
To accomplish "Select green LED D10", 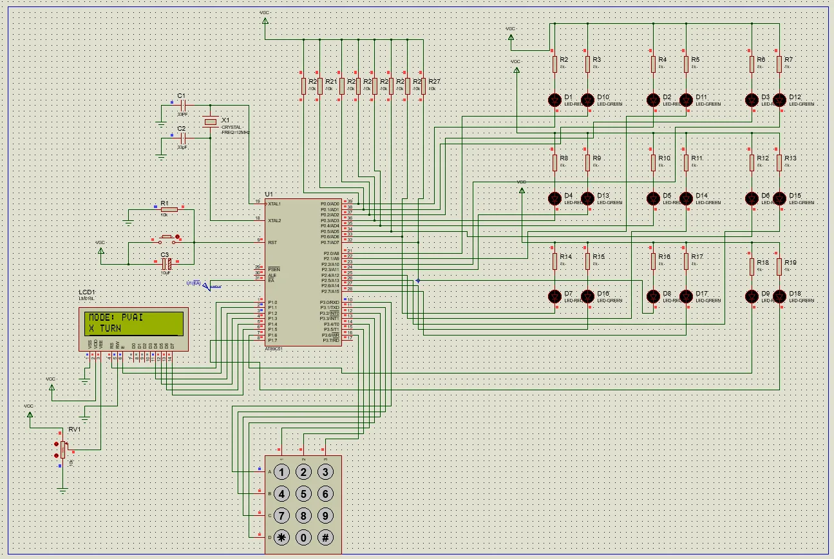I will [587, 100].
